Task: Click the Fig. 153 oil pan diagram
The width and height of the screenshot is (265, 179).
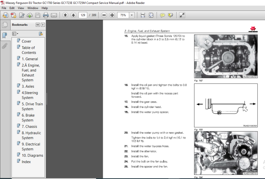Action: pyautogui.click(x=226, y=105)
